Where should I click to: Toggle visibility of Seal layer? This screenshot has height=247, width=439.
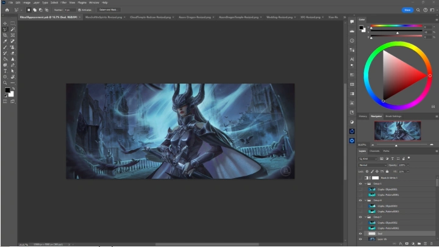pyautogui.click(x=360, y=234)
